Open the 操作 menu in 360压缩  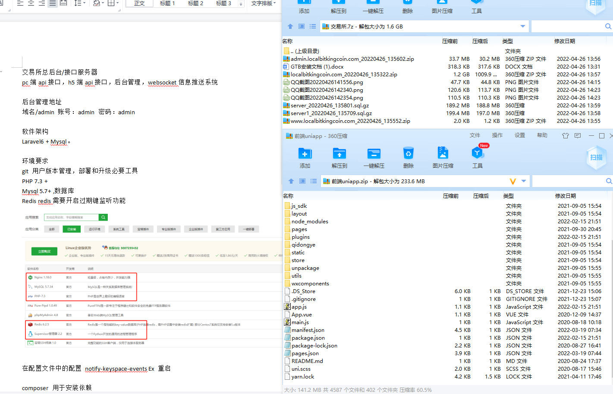497,135
